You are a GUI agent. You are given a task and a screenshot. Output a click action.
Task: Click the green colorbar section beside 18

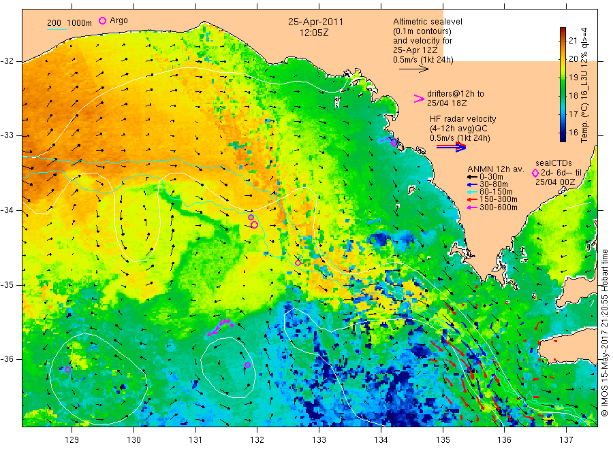click(x=563, y=95)
